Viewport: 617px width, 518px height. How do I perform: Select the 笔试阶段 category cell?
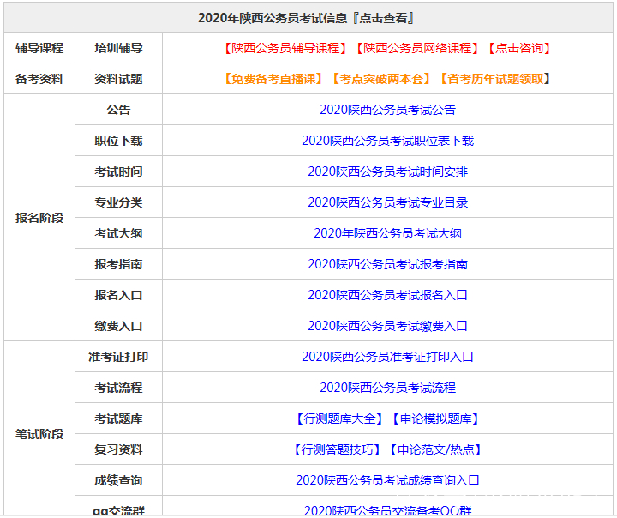click(39, 430)
